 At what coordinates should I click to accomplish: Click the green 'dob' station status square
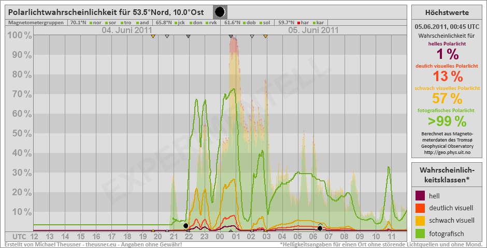coord(245,23)
